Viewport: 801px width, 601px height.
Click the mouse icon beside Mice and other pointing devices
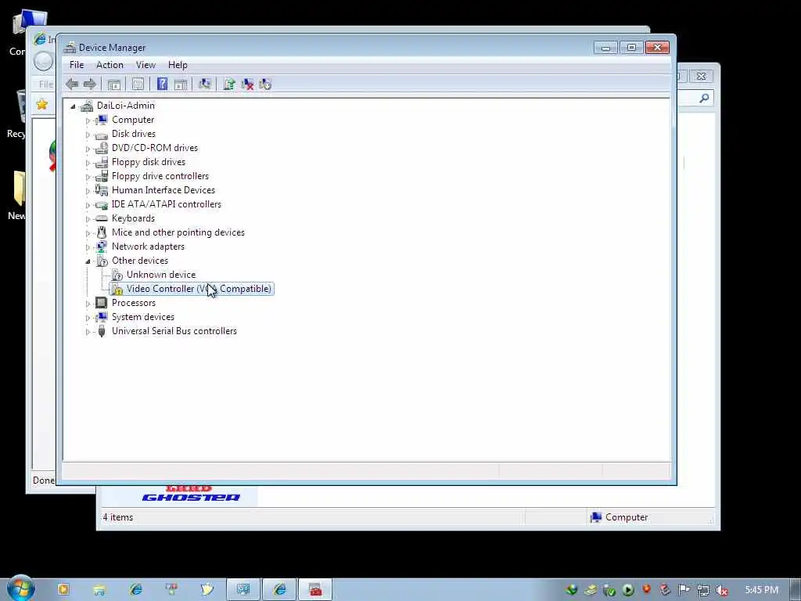(102, 232)
